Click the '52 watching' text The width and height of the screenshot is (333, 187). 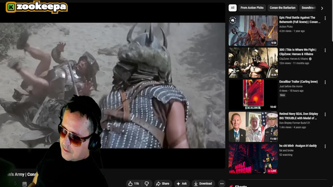pyautogui.click(x=286, y=155)
